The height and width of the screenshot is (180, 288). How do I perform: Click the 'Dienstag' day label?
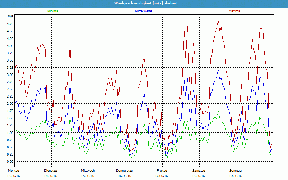pos(50,171)
